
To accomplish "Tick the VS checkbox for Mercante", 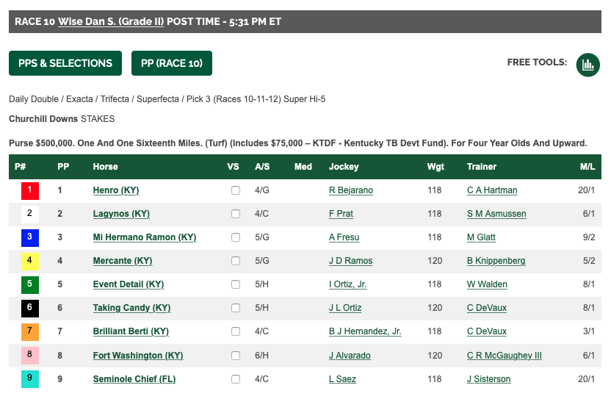I will pos(236,261).
